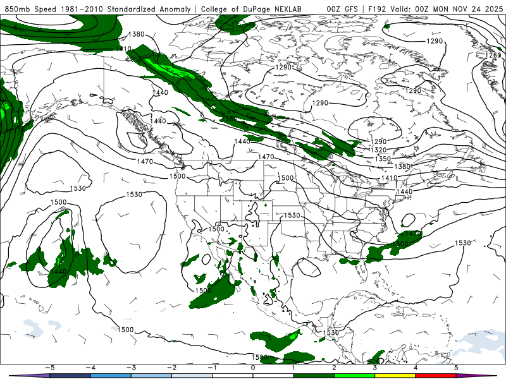Click the '1350' contour label
506x379 pixels.
coord(383,159)
